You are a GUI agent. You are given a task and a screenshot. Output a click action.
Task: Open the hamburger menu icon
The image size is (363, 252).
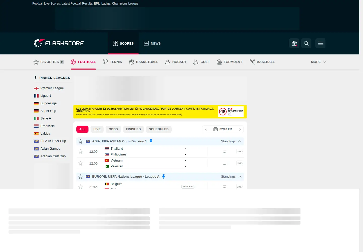[x=320, y=43]
